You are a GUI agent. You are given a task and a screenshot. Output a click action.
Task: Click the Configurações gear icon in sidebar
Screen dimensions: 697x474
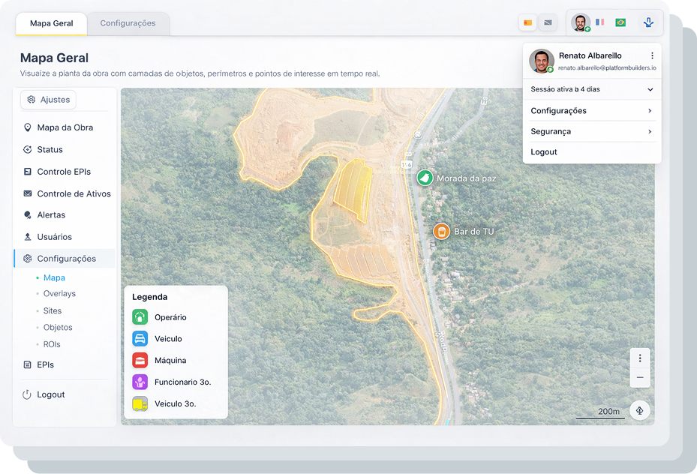click(28, 259)
